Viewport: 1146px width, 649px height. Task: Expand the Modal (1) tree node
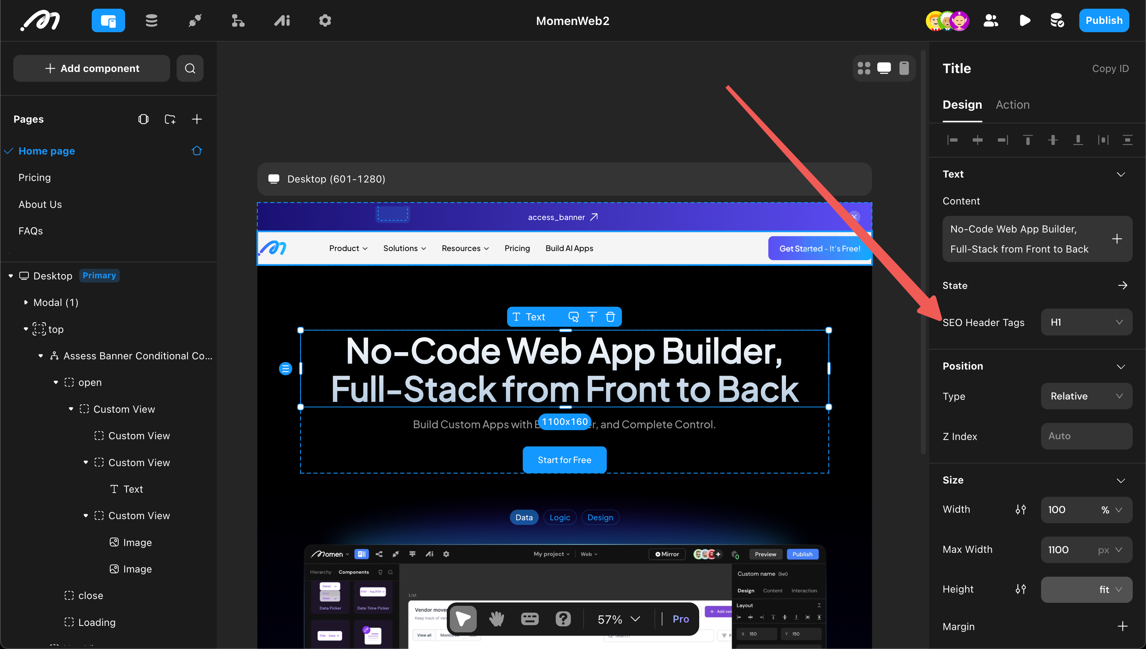pos(26,302)
